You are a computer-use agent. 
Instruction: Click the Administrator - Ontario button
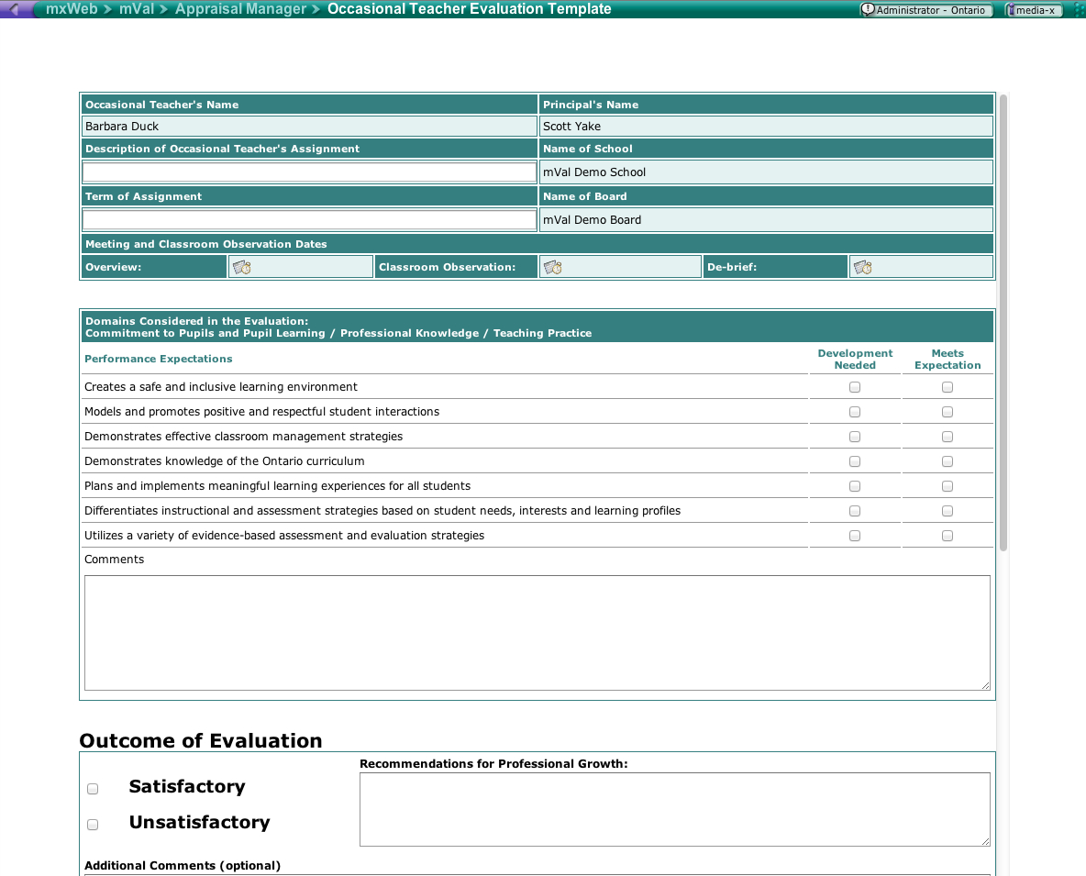pyautogui.click(x=926, y=10)
